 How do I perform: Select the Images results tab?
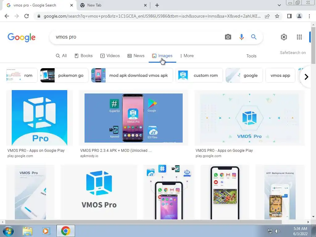[162, 56]
